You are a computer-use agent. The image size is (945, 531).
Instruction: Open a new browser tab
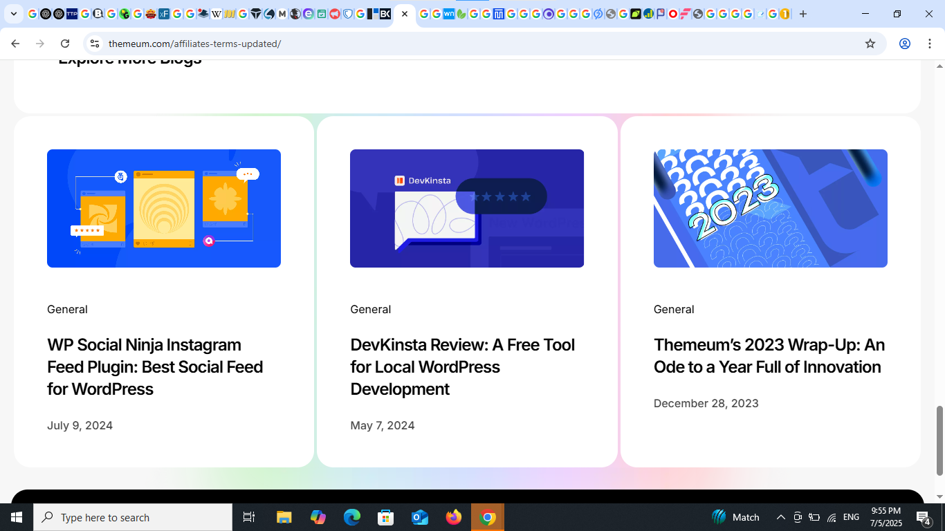click(803, 14)
